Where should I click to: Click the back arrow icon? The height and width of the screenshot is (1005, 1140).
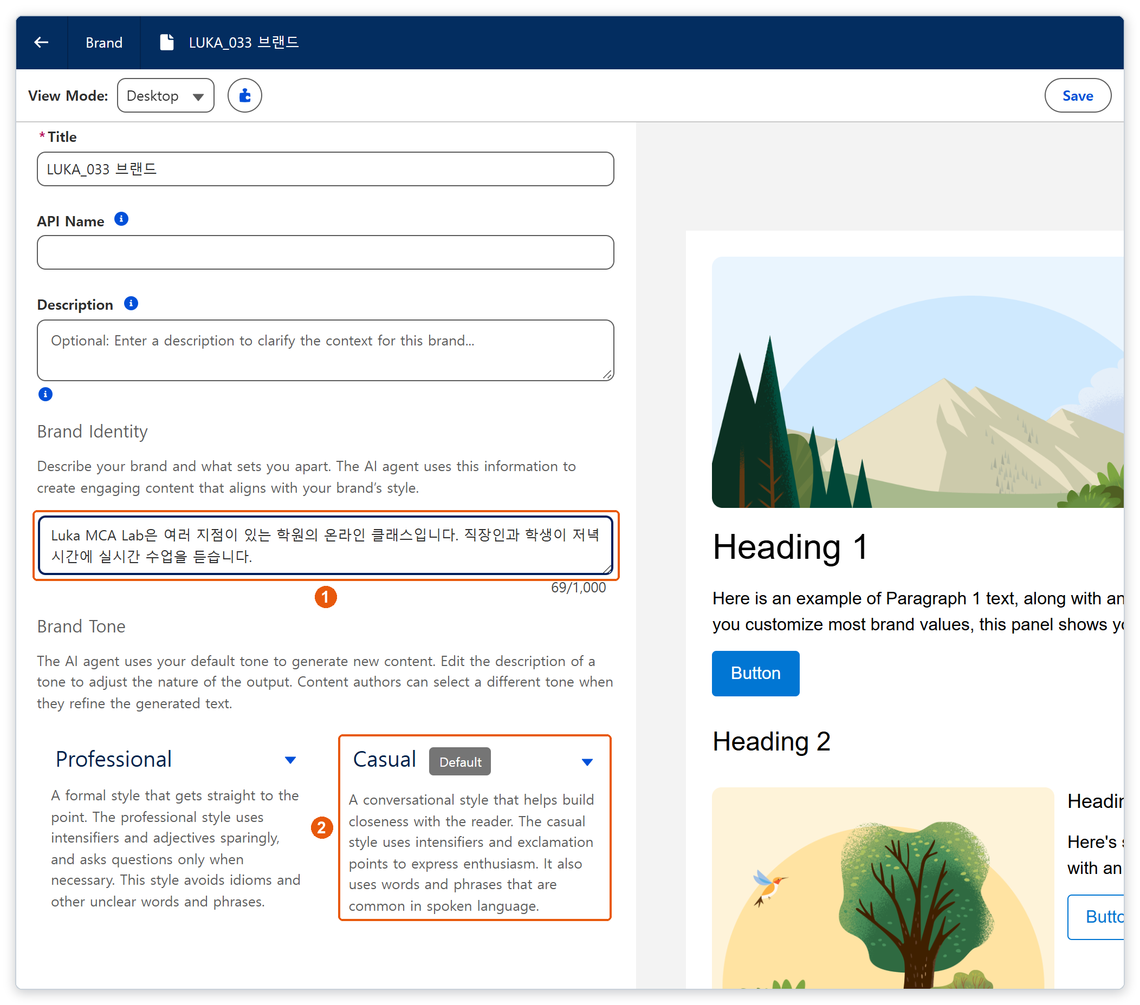[41, 42]
